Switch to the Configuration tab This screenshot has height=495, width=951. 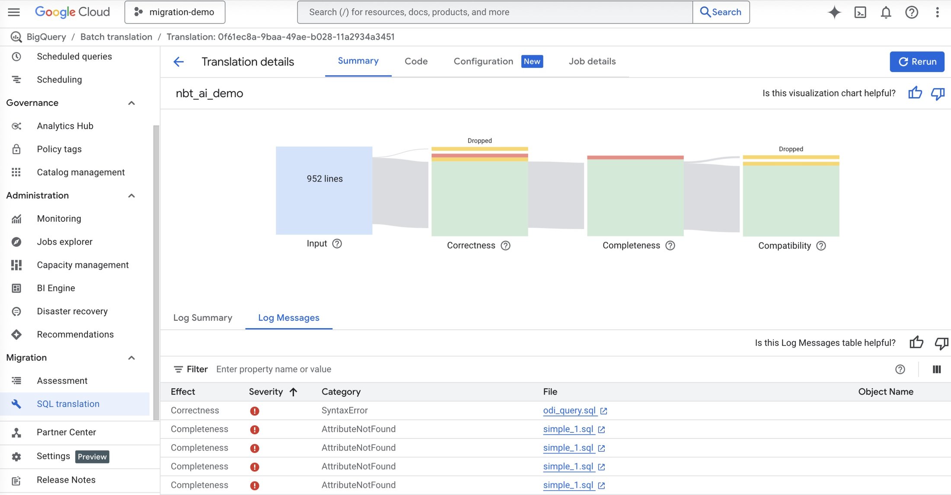[x=498, y=61]
